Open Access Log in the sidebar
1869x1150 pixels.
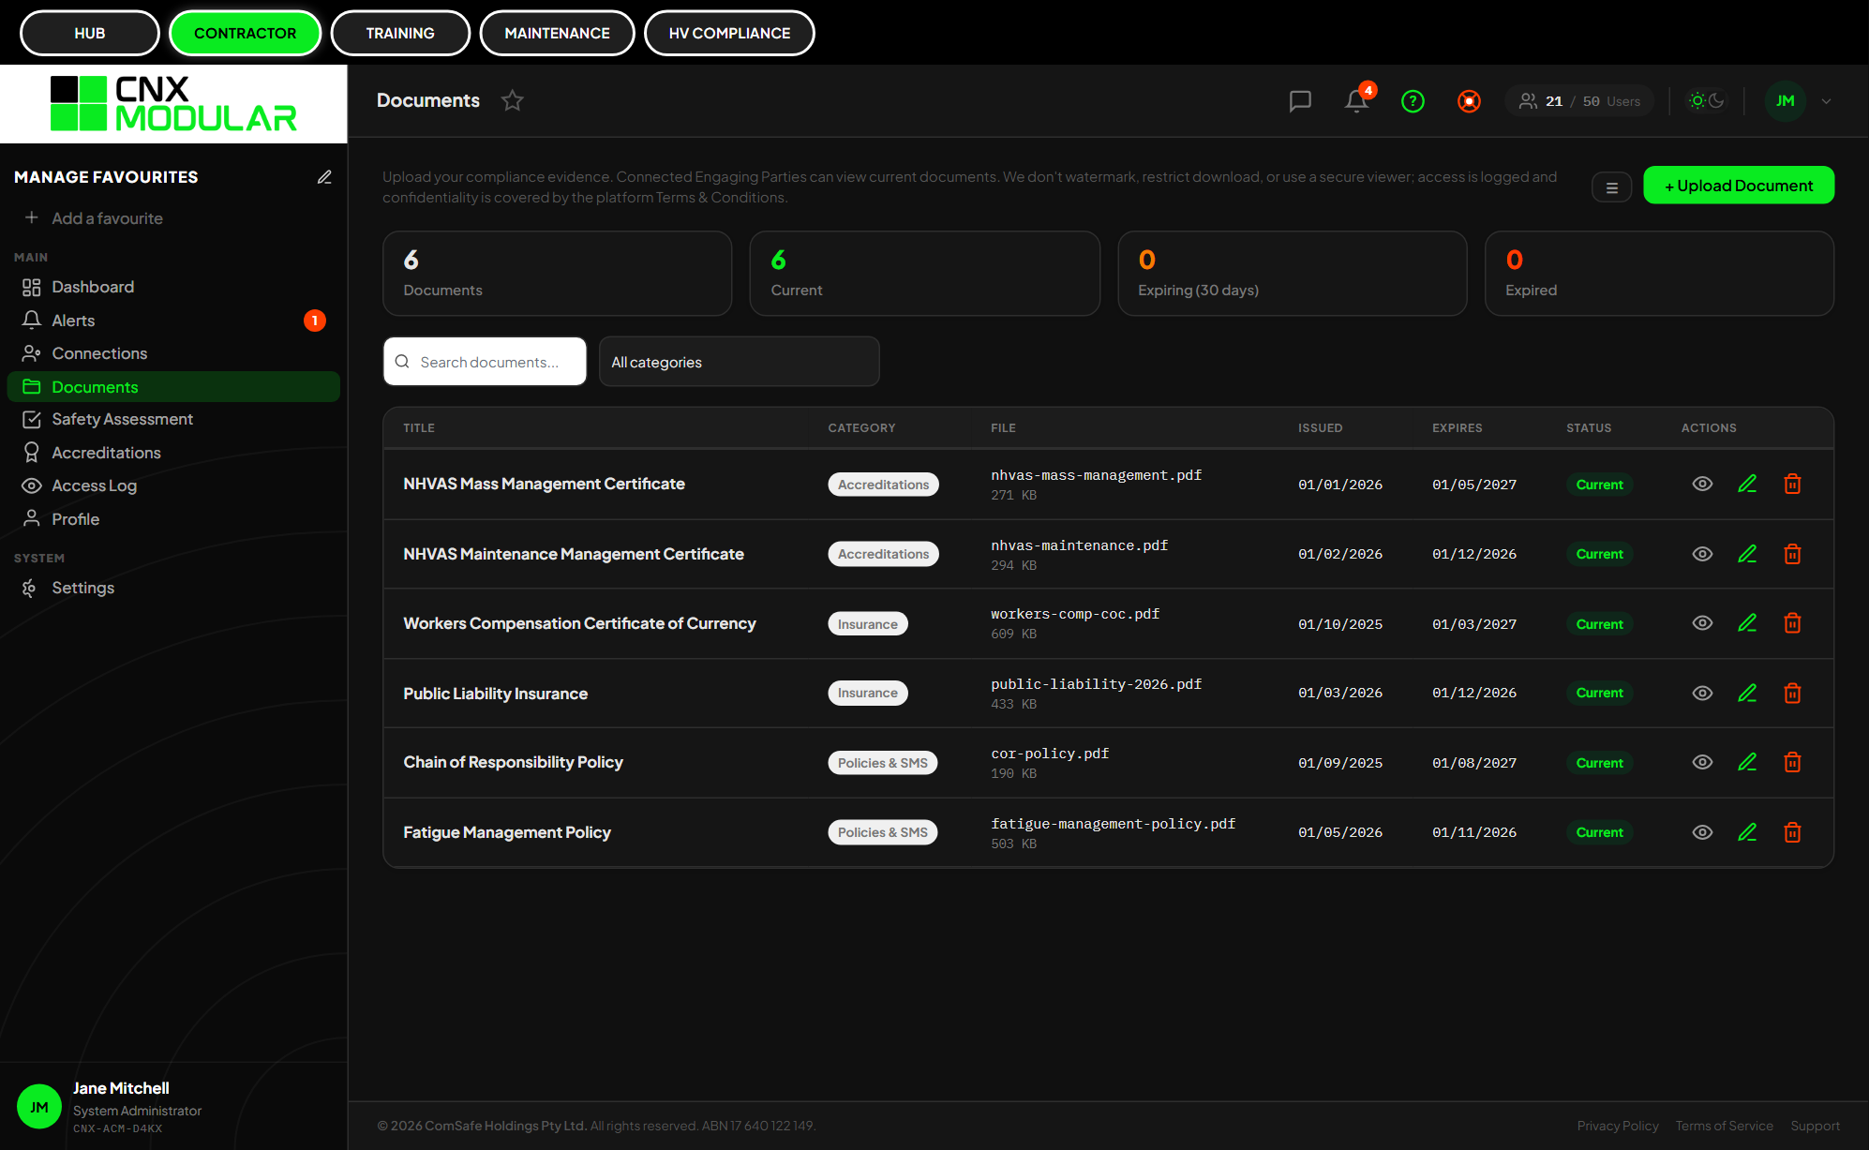173,485
